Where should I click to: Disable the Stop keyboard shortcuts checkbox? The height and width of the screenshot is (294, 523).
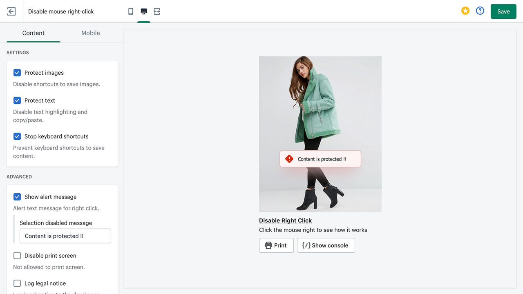(17, 136)
